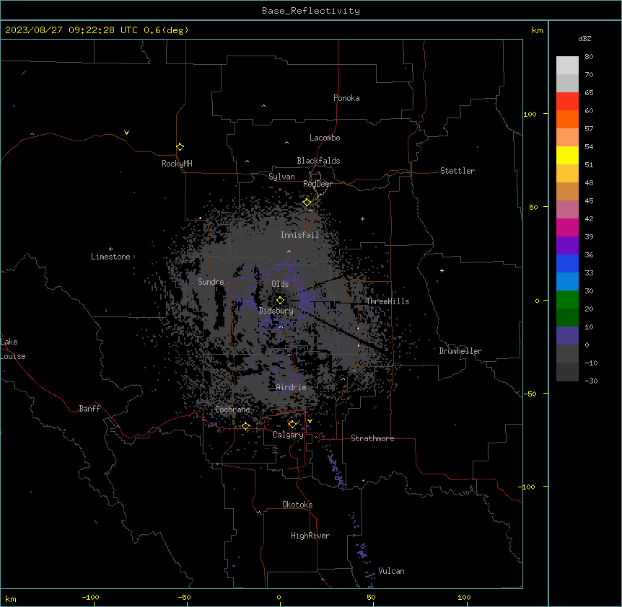Choose the light gray 80-70 dBZ swatch
Screen dimensions: 622x607
(567, 66)
